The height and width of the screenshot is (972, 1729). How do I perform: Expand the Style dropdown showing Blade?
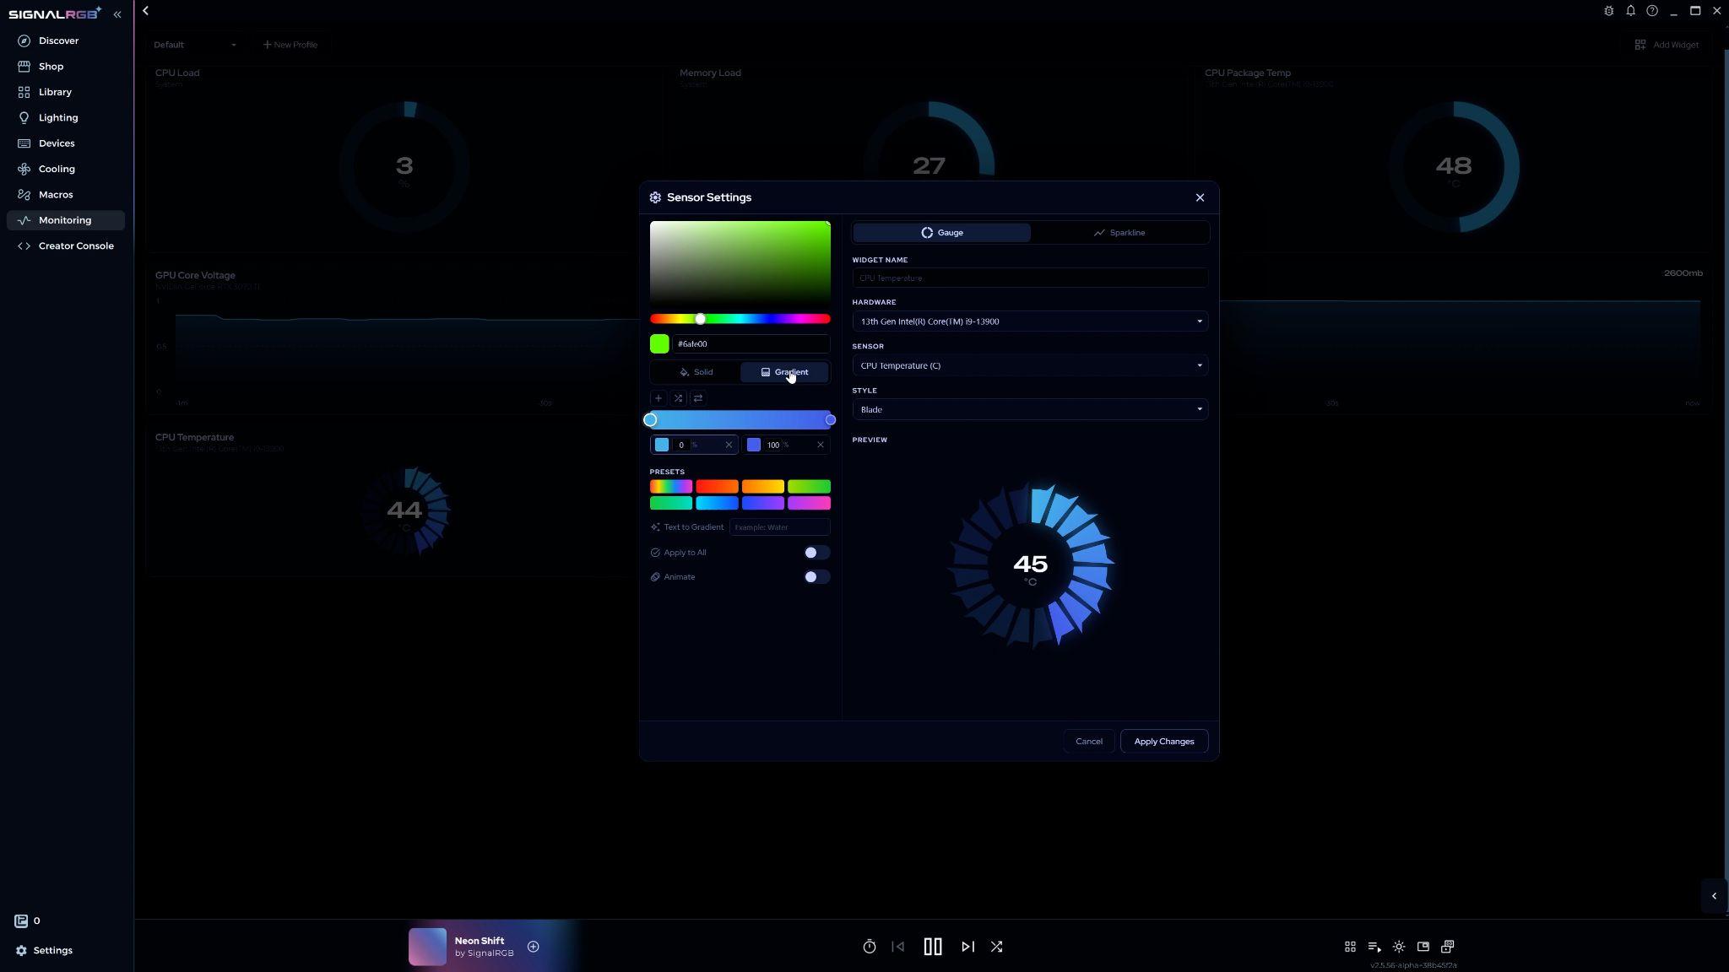pyautogui.click(x=1030, y=409)
